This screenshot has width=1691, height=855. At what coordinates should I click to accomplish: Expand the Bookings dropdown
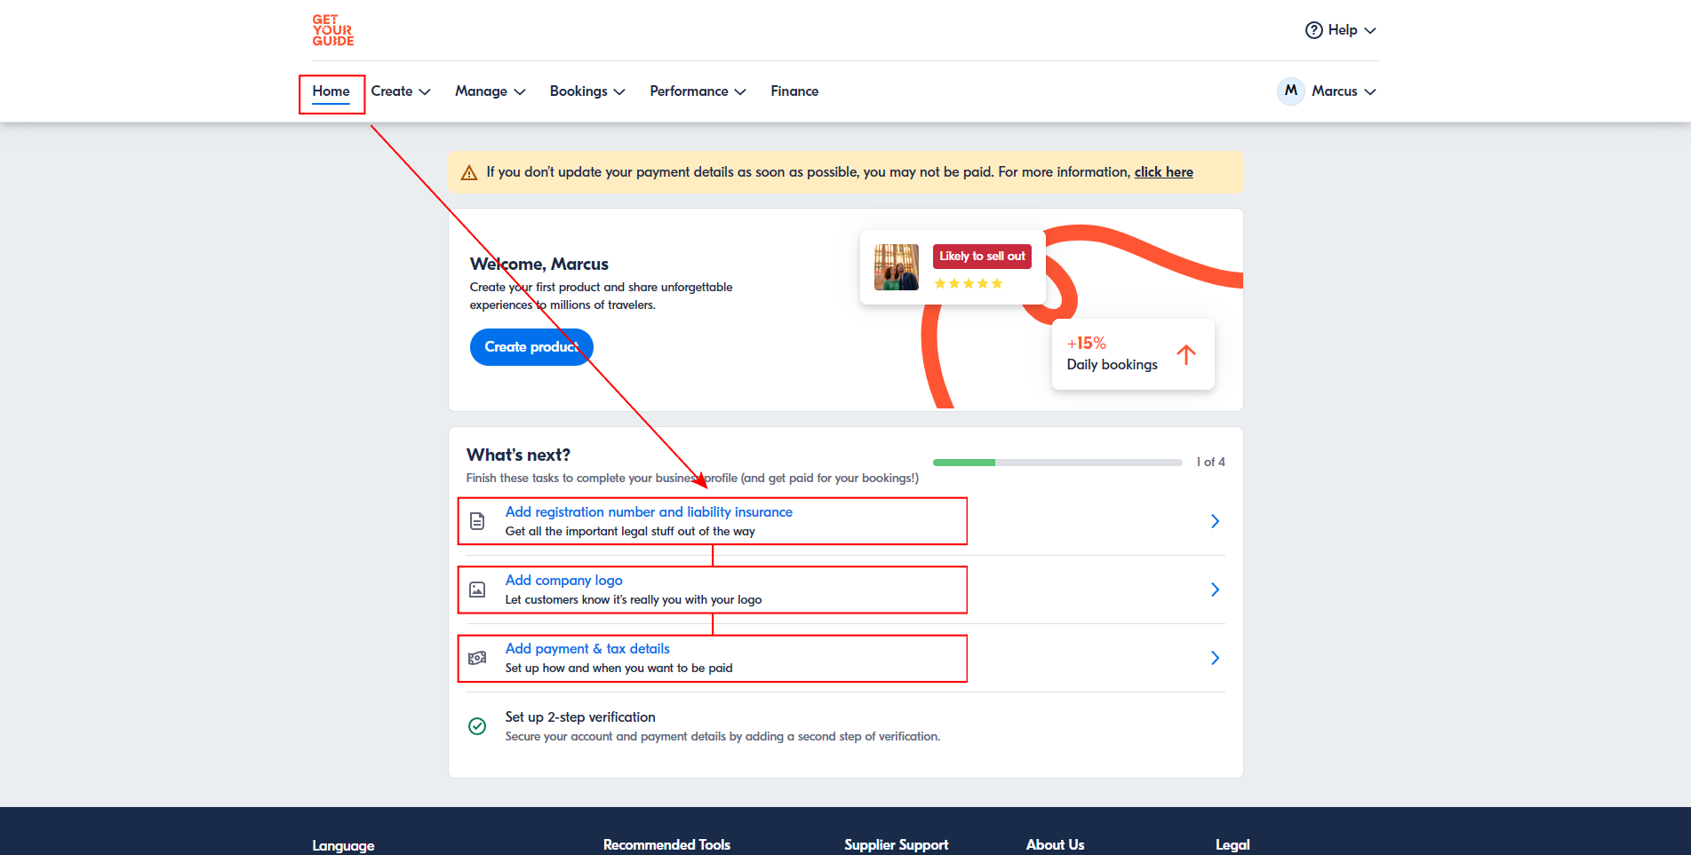point(586,91)
